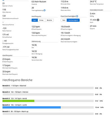Click the blue Bereich 2 Leicht bar
The image size is (112, 122).
point(32,107)
